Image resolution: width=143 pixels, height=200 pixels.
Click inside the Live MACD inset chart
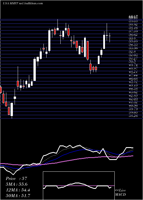(79, 186)
